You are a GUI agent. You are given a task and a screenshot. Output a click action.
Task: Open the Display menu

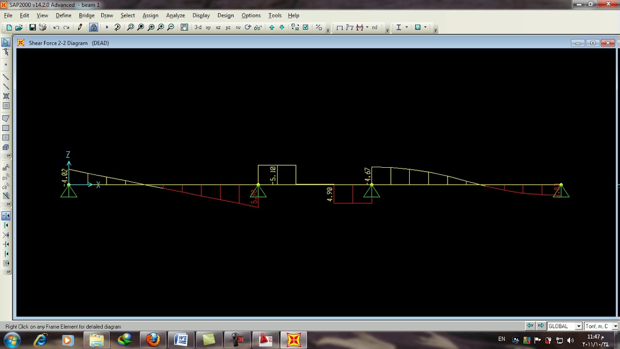tap(201, 16)
